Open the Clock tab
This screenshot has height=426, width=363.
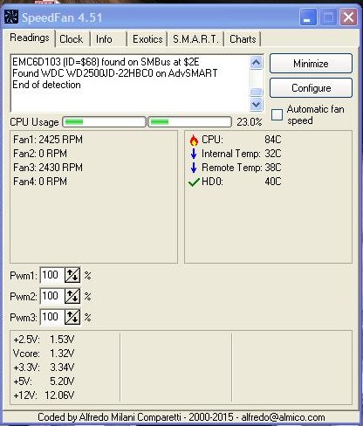pyautogui.click(x=72, y=39)
